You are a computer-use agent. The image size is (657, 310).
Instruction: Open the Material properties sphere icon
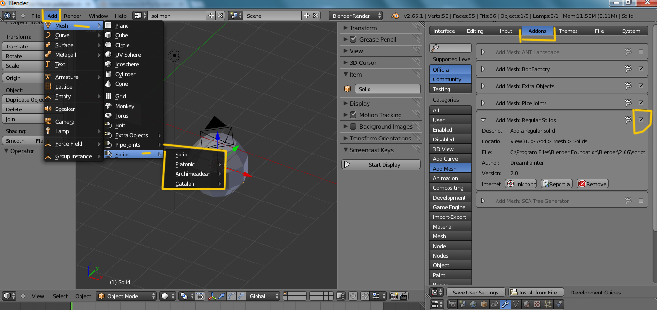tap(527, 304)
